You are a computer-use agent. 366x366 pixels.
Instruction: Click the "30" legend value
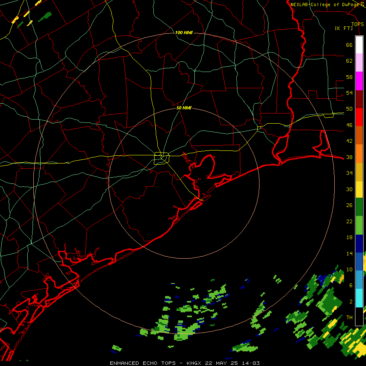pyautogui.click(x=349, y=189)
